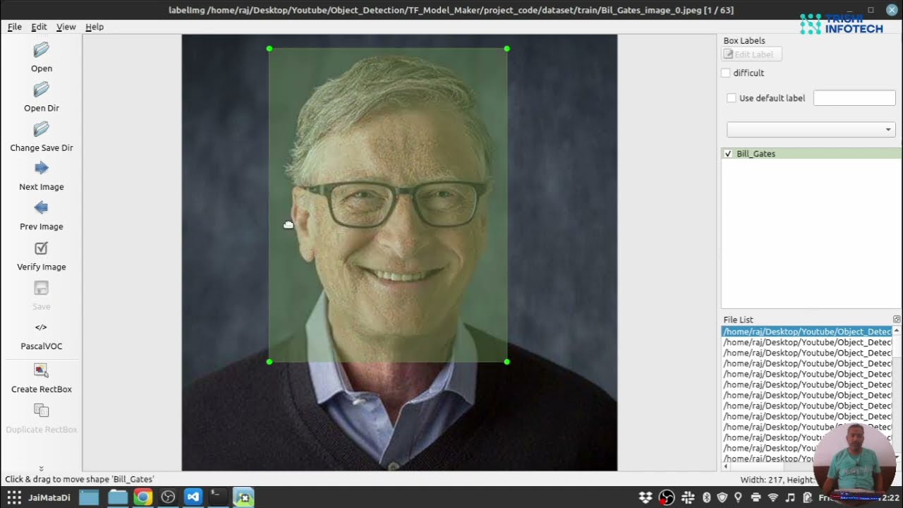Click inside the green Bill_Gates bounding box
This screenshot has width=903, height=508.
tap(388, 205)
